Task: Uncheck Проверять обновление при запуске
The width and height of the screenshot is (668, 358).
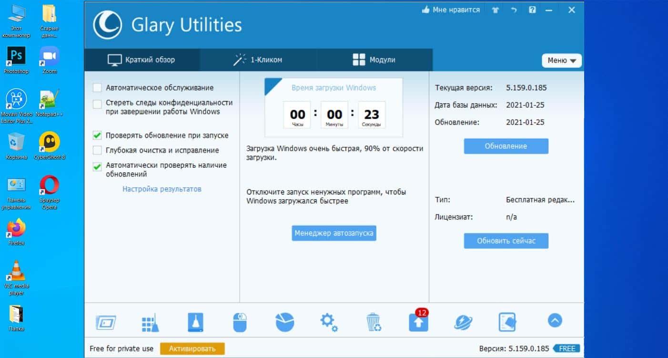Action: click(97, 136)
